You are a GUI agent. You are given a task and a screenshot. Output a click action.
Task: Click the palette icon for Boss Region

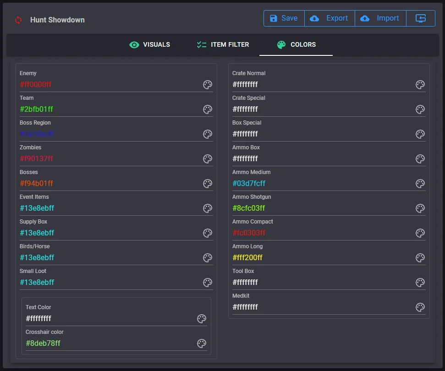(x=208, y=134)
